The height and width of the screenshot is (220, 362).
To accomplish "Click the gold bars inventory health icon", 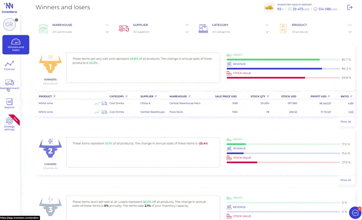I will pos(269,8).
